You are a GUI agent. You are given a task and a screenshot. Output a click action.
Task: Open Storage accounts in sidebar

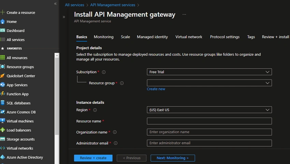[20, 139]
